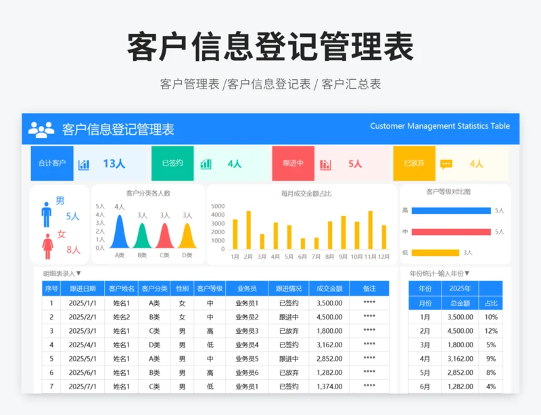This screenshot has height=415, width=541.
Task: Click the 客户分类 column header
Action: 154,288
